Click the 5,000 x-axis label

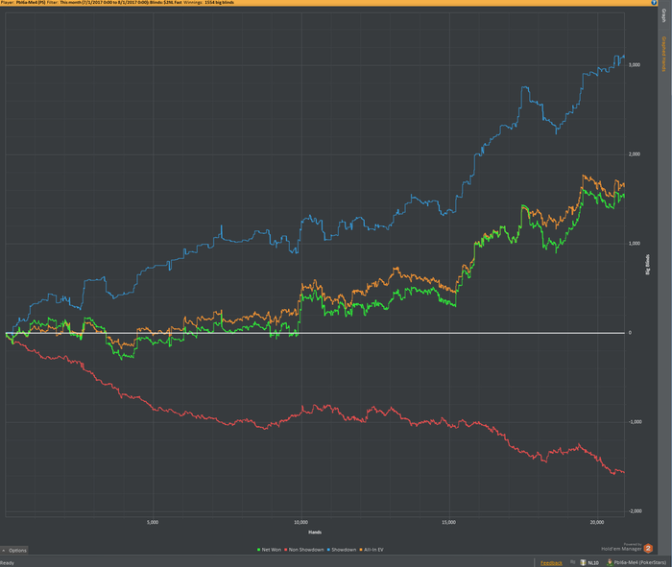(153, 522)
